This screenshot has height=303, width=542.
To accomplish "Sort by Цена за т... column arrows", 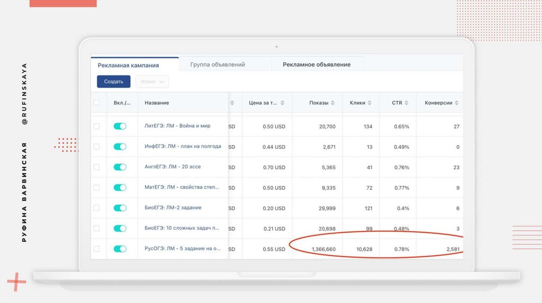I will pos(283,103).
